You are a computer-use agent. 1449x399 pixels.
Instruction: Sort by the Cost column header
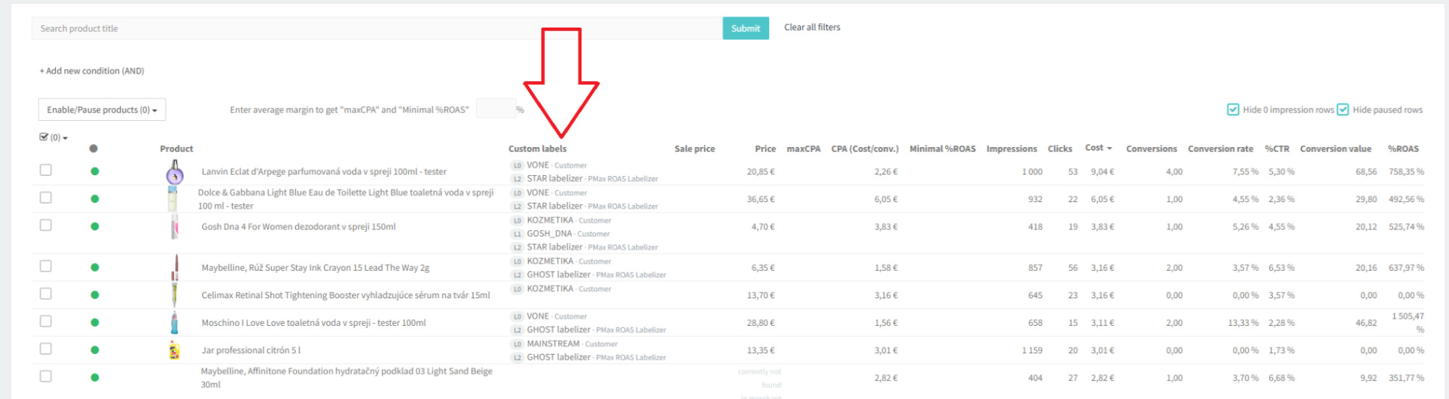pos(1097,148)
